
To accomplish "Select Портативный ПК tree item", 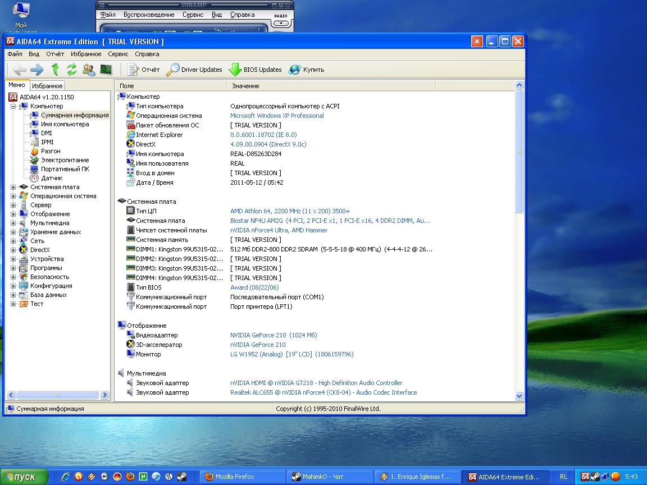I will 65,169.
